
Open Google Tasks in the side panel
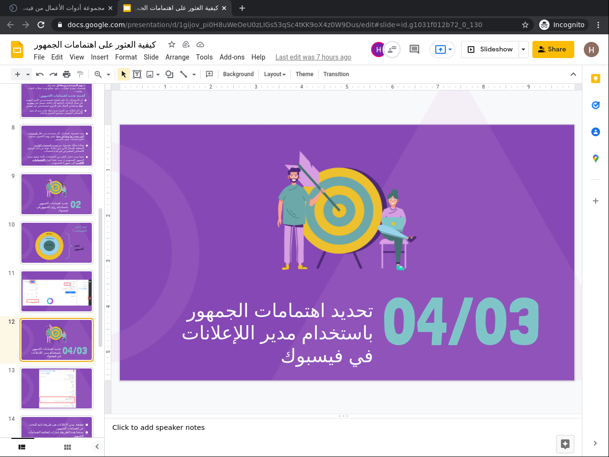pos(596,105)
